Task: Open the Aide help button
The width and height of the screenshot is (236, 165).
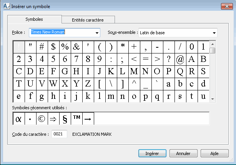Action: pyautogui.click(x=214, y=153)
